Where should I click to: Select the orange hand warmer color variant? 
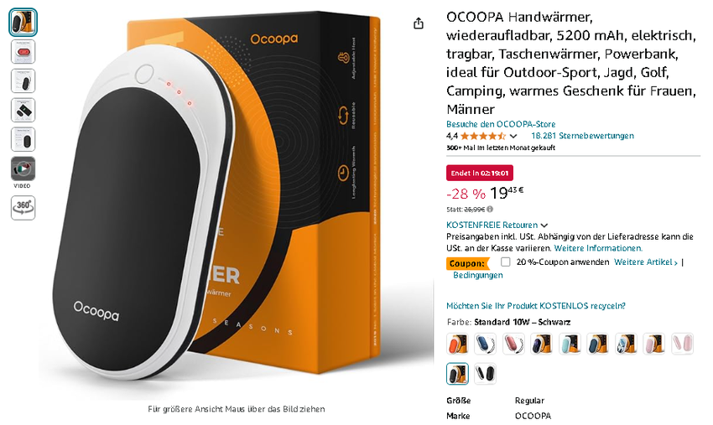(457, 344)
